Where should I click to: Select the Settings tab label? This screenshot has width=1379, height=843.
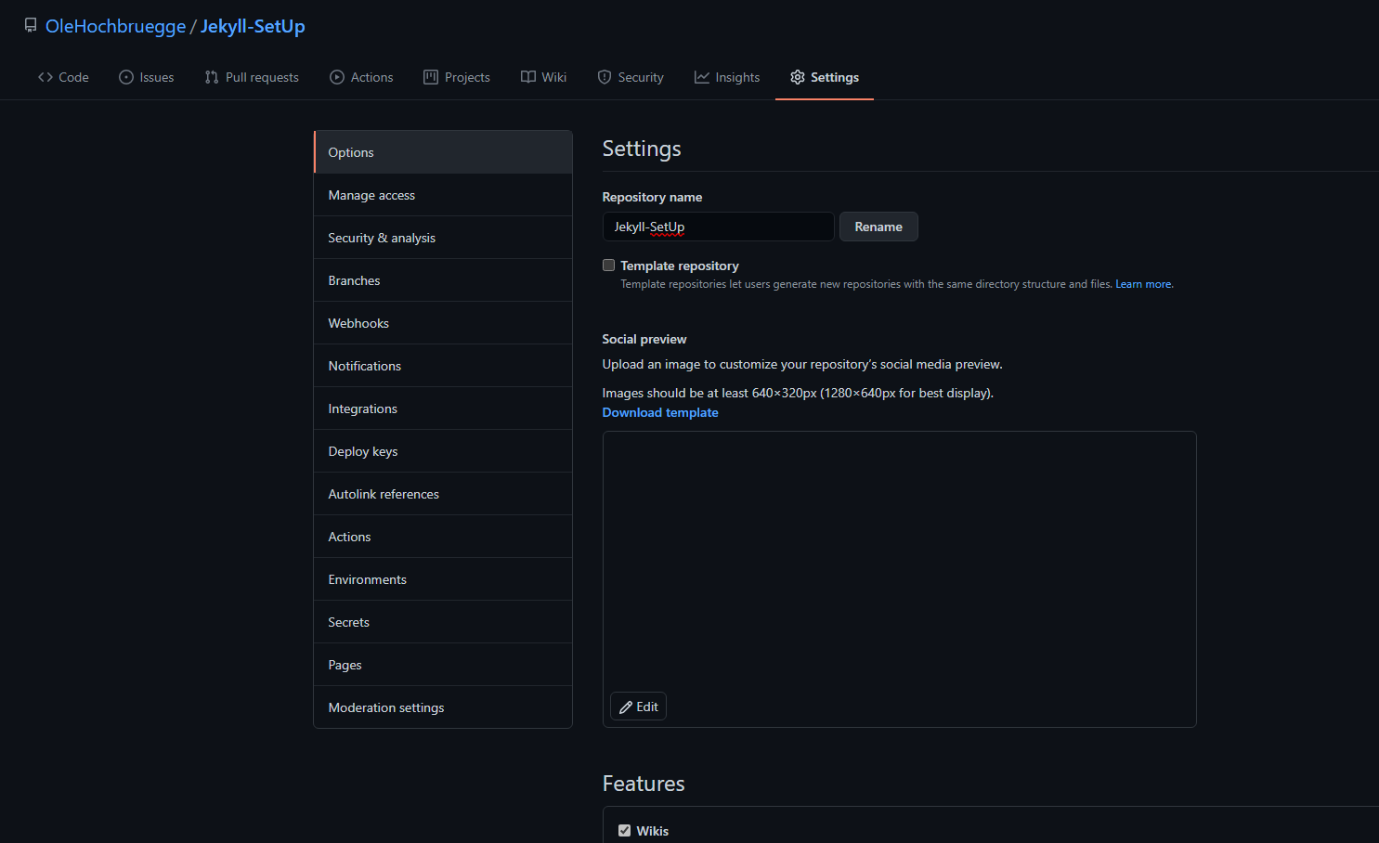pos(835,77)
